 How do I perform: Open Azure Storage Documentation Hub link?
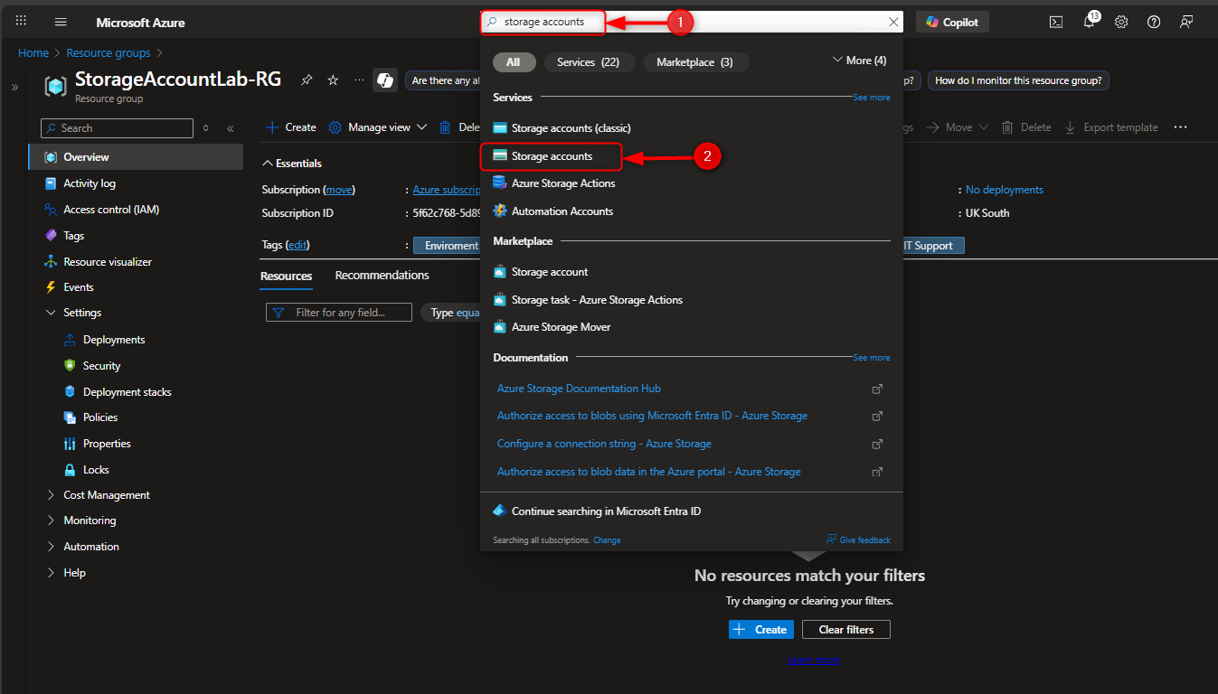click(579, 388)
